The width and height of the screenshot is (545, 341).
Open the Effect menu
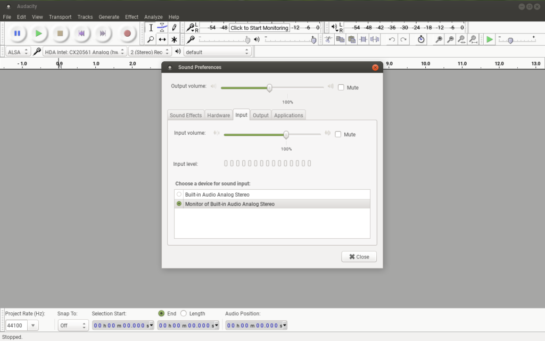click(x=132, y=17)
